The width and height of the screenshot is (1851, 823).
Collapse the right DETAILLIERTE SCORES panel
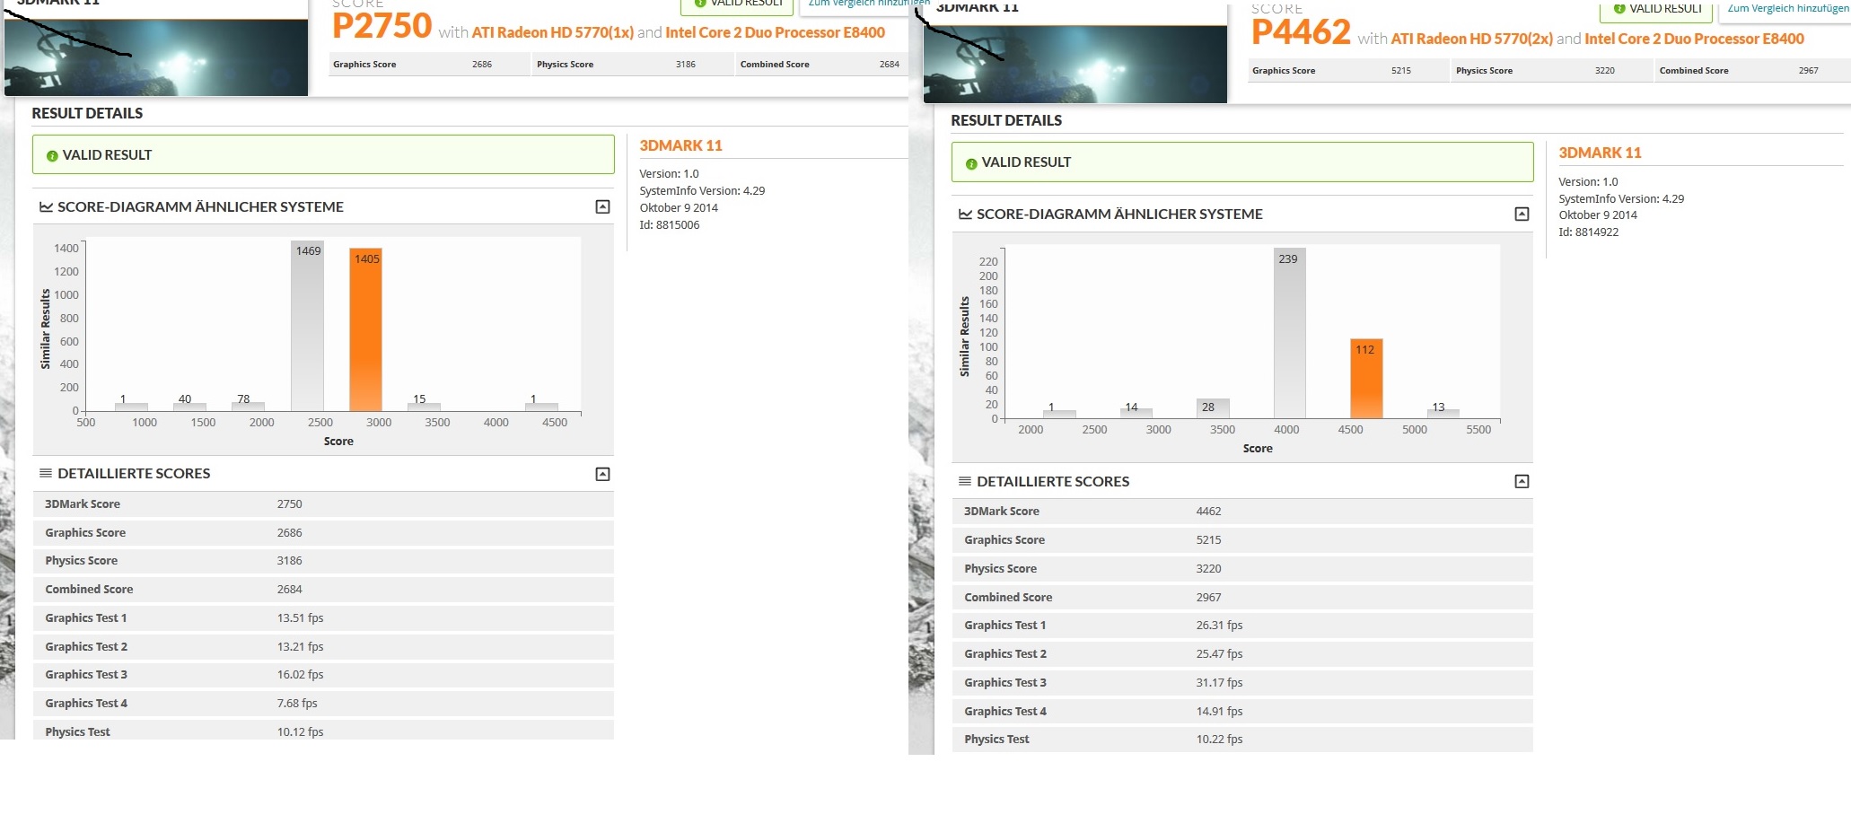1522,482
